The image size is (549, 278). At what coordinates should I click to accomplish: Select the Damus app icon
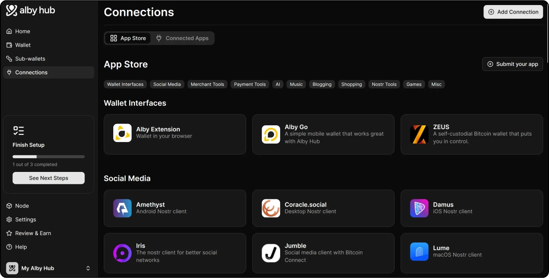[419, 208]
